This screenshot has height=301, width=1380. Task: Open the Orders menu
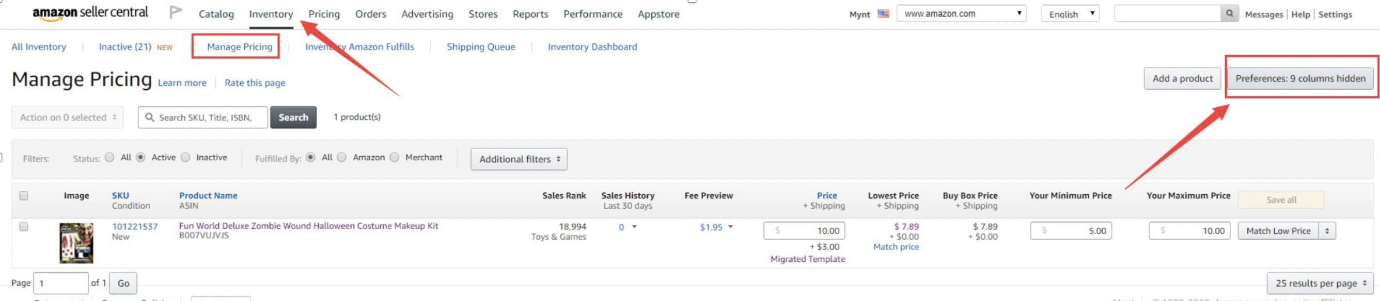[x=371, y=14]
